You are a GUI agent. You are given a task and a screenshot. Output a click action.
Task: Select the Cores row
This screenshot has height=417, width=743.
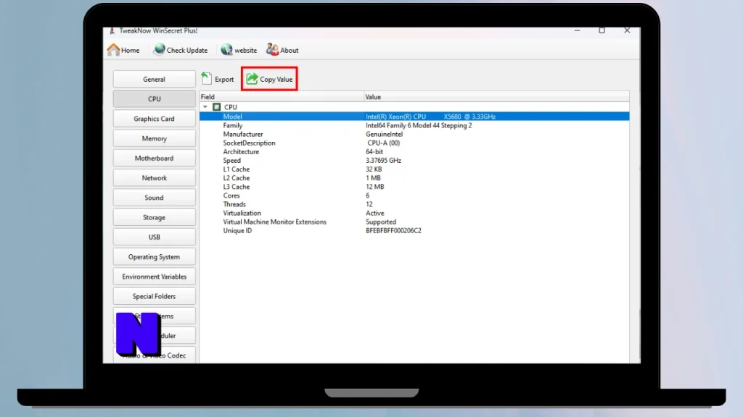coord(414,195)
